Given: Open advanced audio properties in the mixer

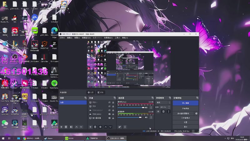Looking at the screenshot, I should coord(120,127).
